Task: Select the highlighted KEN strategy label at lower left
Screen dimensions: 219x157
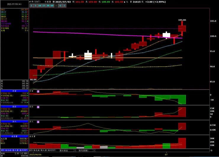Action: click(15, 150)
